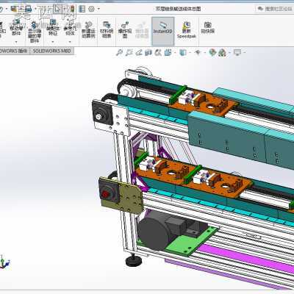
Task: Expand the Reference Geometry dropdown arrow
Action: 70,42
